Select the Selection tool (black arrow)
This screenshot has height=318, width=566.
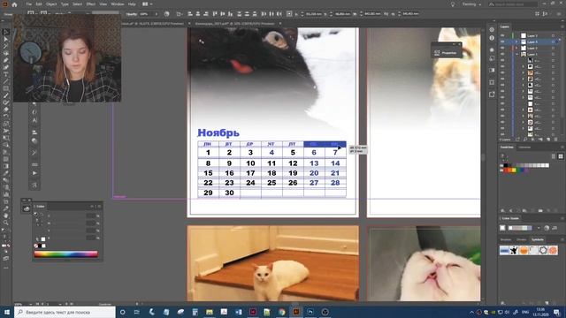pos(5,32)
